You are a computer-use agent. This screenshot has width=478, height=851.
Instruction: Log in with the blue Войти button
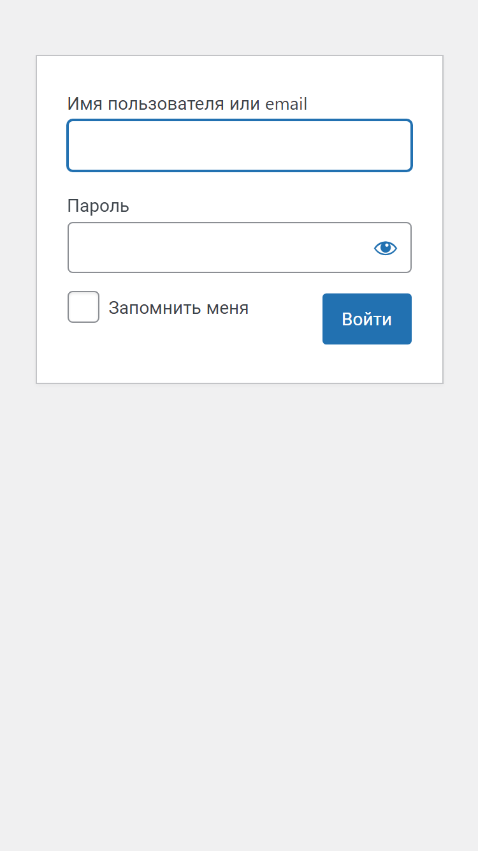(367, 319)
